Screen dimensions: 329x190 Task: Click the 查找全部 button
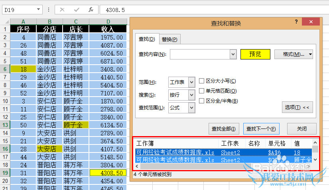tap(223, 129)
